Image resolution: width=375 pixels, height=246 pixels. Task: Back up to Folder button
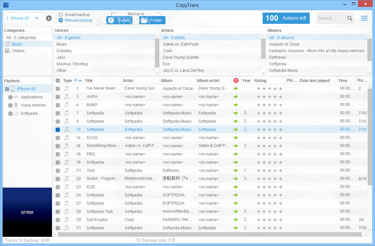[x=152, y=20]
